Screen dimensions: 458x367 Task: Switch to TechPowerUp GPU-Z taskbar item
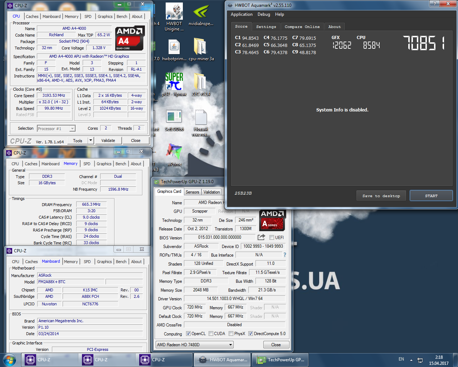click(x=280, y=360)
